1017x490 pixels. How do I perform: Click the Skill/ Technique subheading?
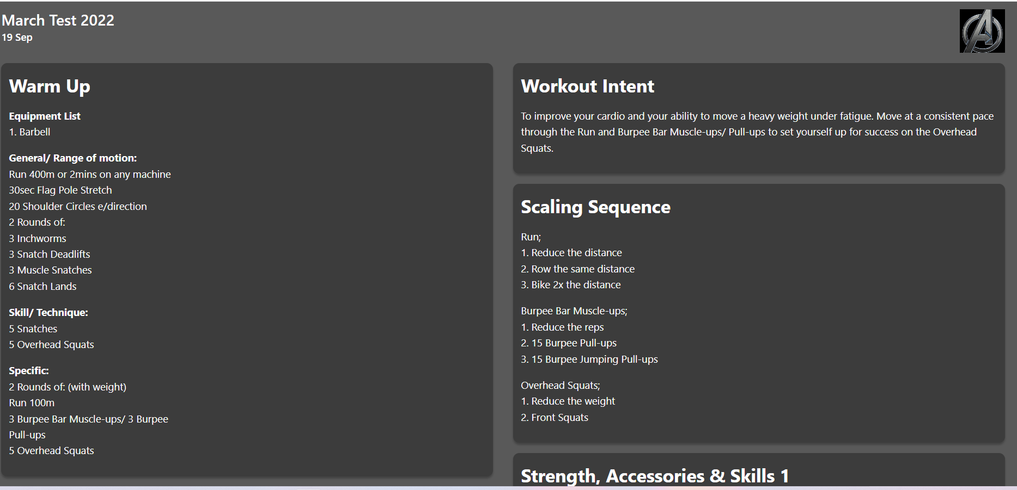[x=48, y=313]
